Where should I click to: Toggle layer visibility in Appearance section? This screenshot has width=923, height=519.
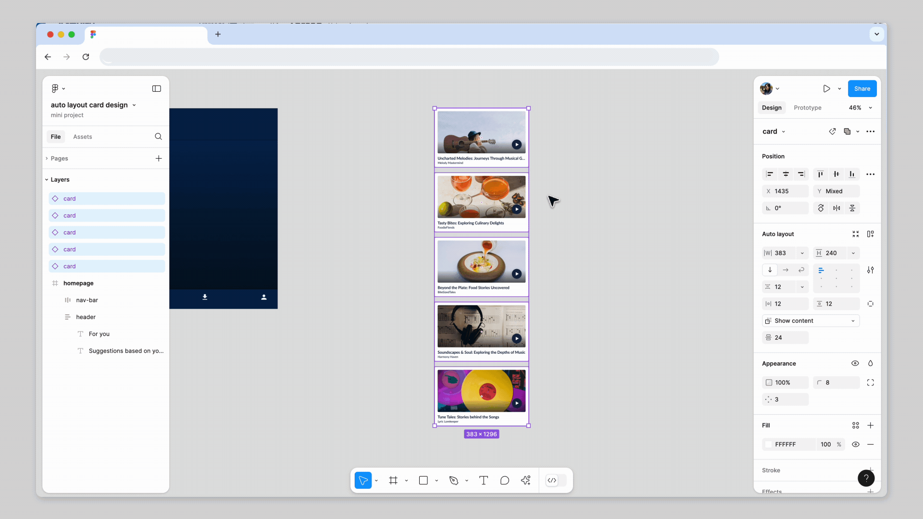(855, 363)
